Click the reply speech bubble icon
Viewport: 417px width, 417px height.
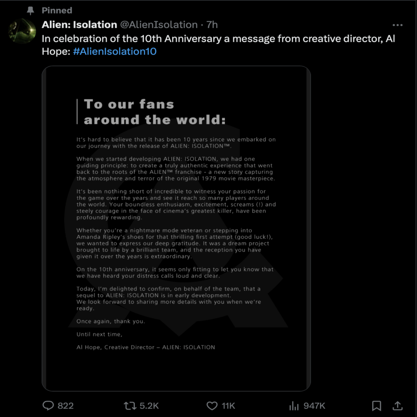pyautogui.click(x=48, y=406)
